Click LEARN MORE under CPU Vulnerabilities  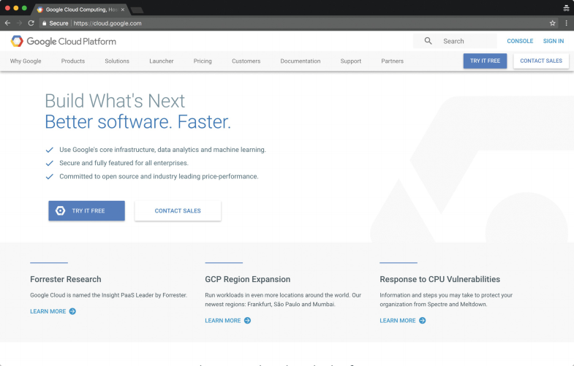(398, 321)
